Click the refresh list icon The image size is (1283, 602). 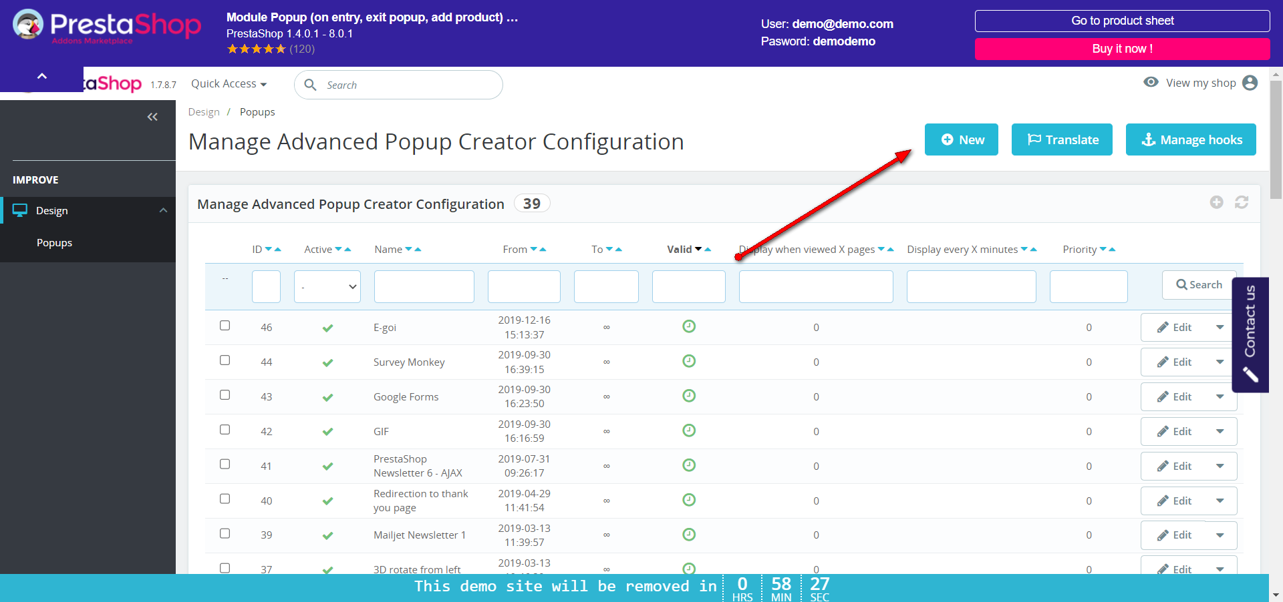click(x=1242, y=202)
